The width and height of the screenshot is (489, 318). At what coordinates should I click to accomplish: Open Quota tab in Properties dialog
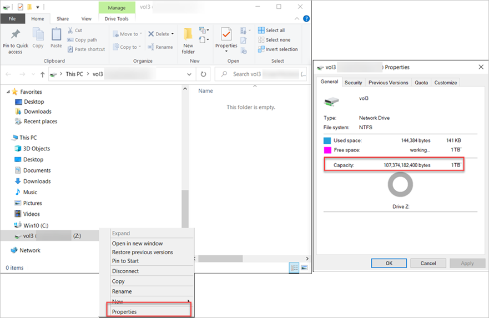421,82
